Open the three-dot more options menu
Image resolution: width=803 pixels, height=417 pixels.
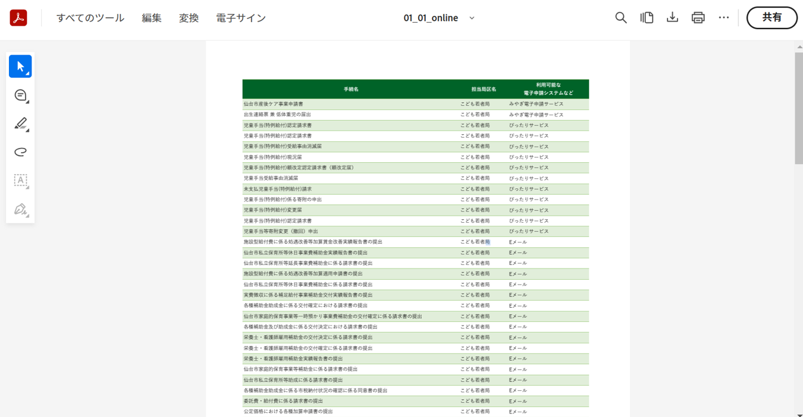723,18
